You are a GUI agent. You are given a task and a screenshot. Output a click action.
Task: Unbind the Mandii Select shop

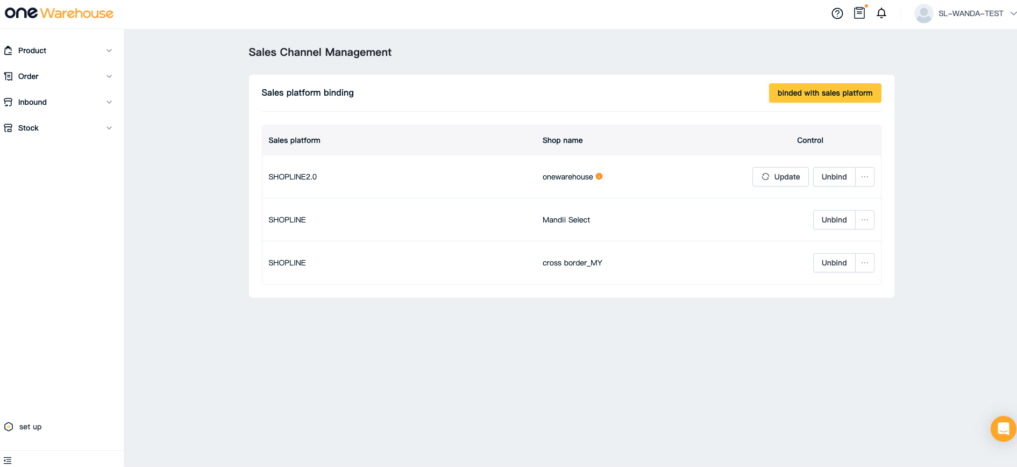coord(834,220)
